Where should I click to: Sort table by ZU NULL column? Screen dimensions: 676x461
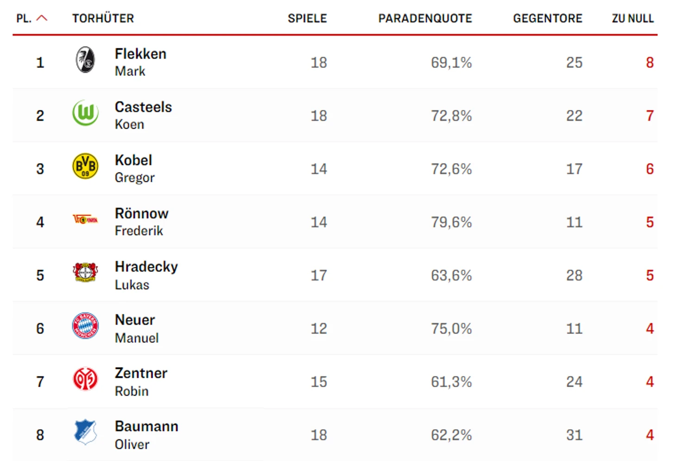(x=632, y=19)
